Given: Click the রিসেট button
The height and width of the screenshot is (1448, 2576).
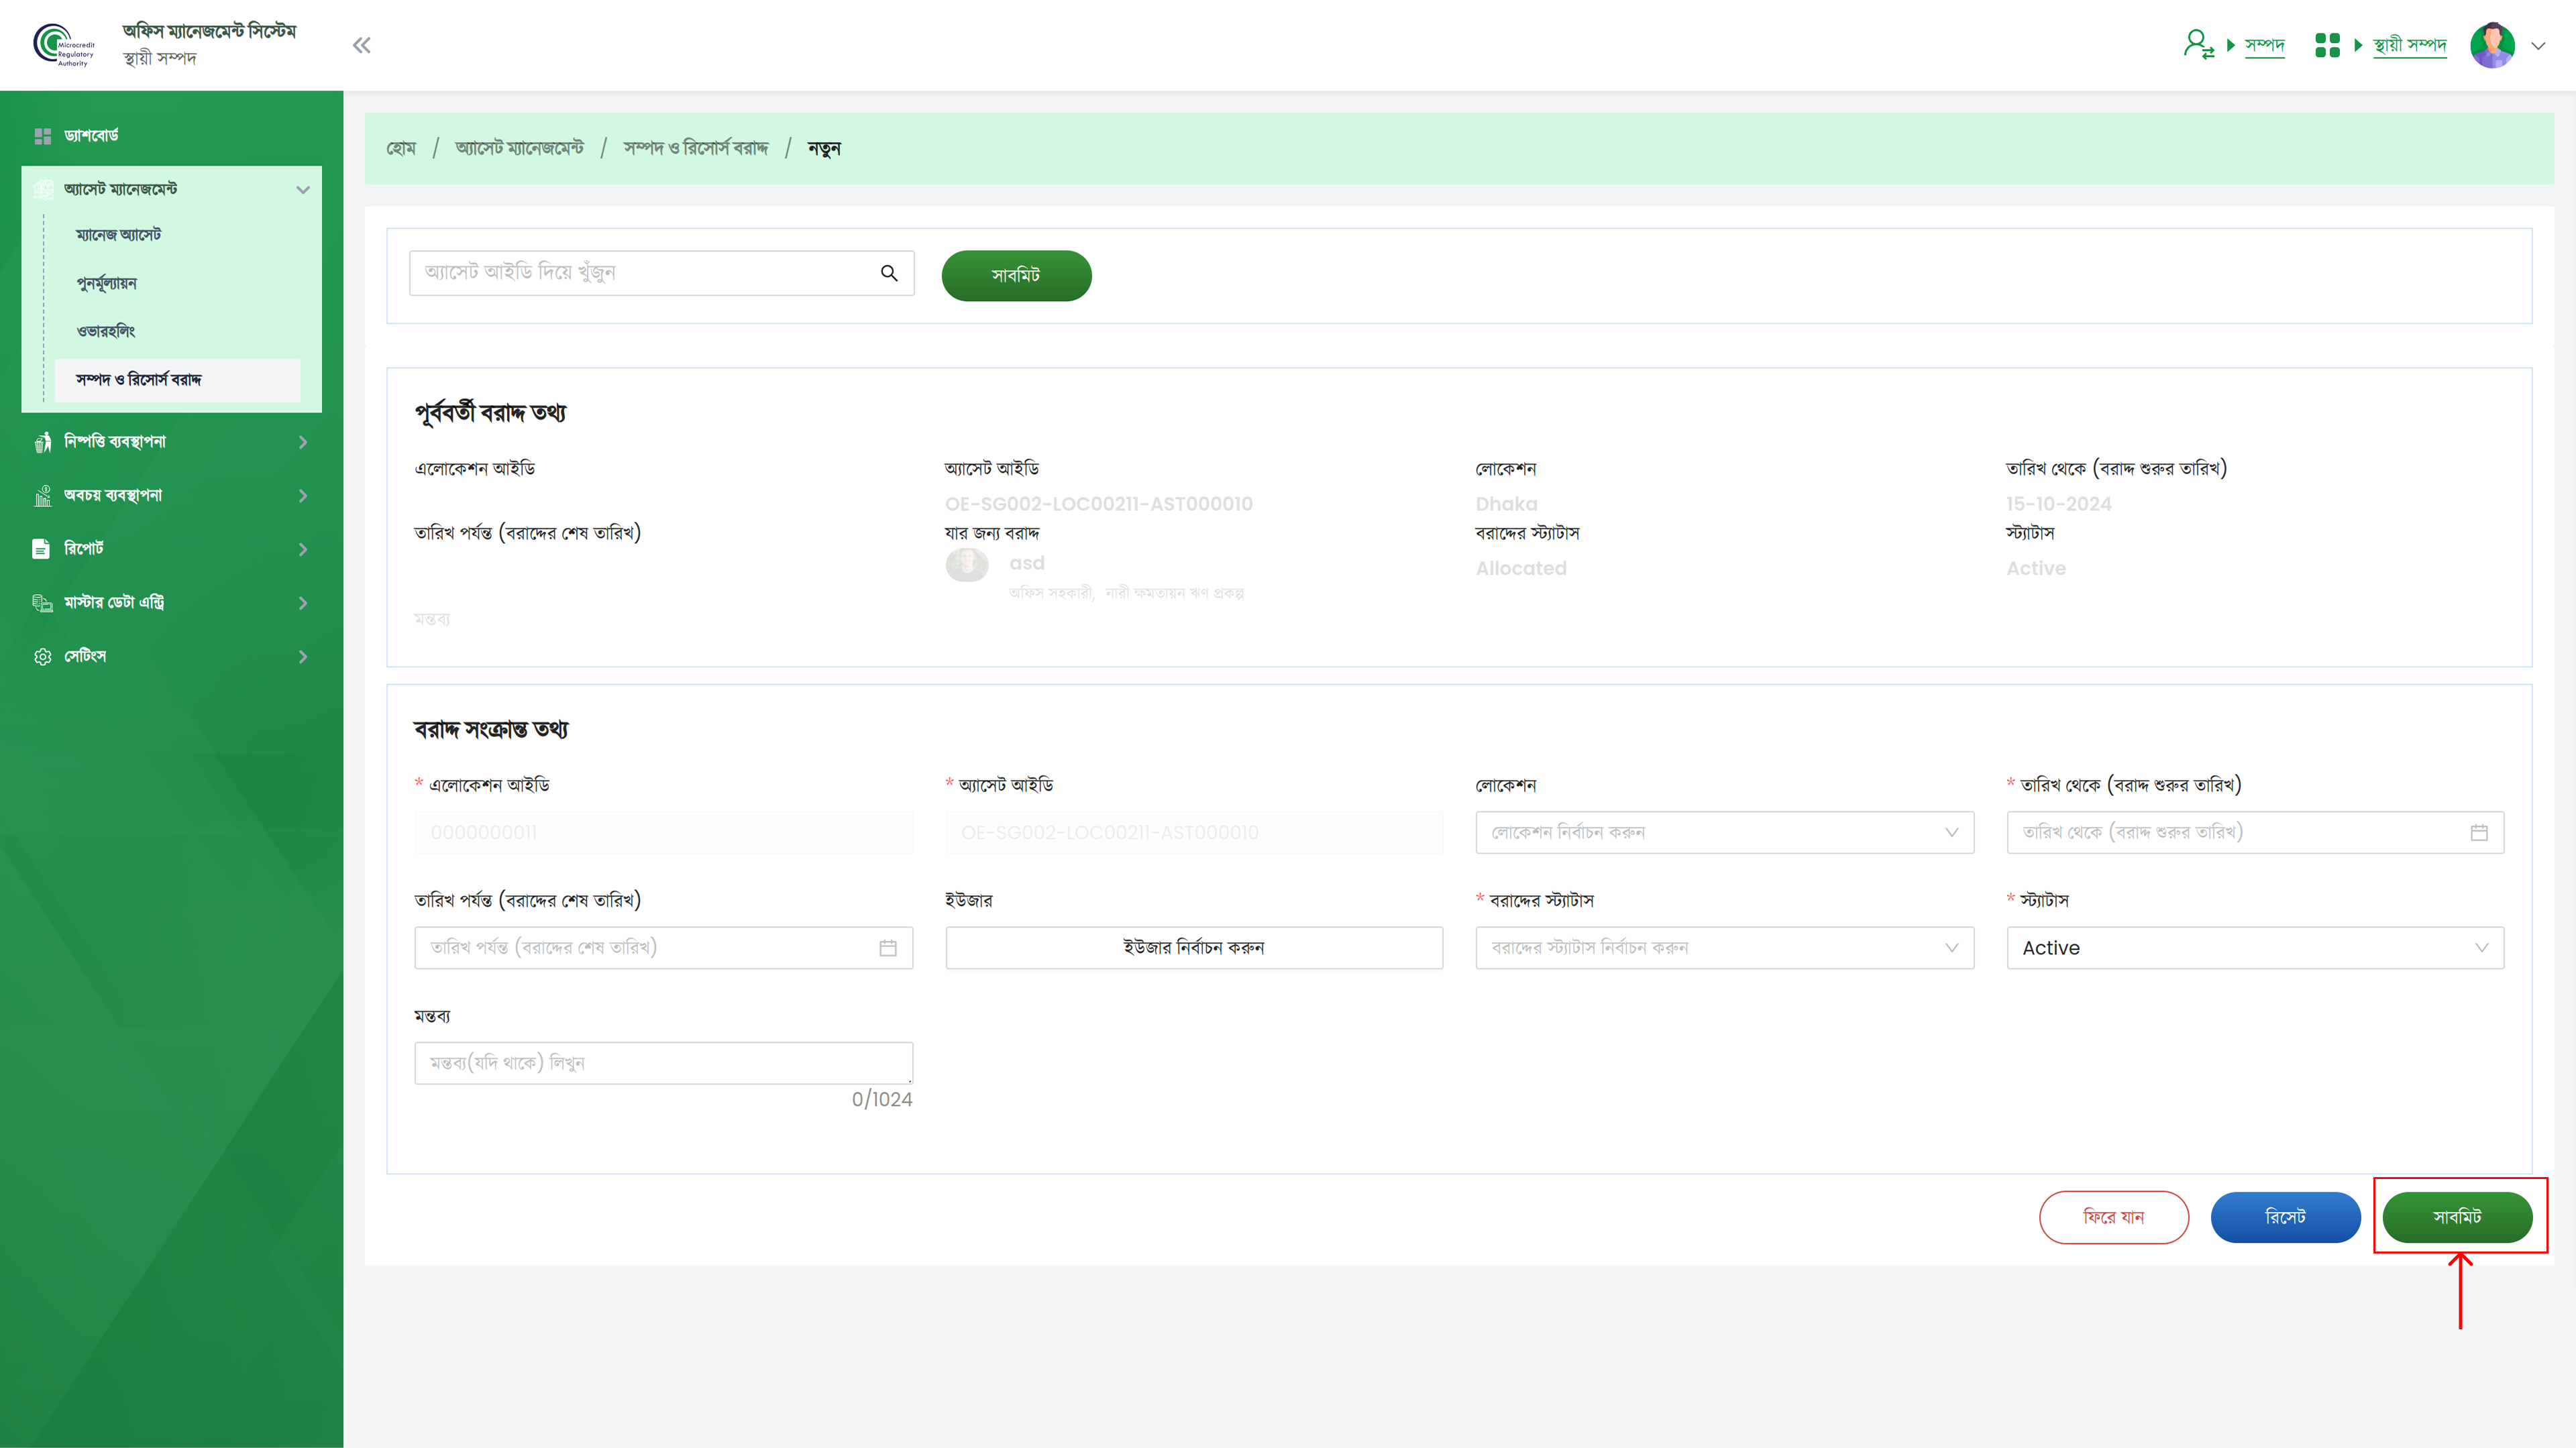Looking at the screenshot, I should click(x=2285, y=1217).
